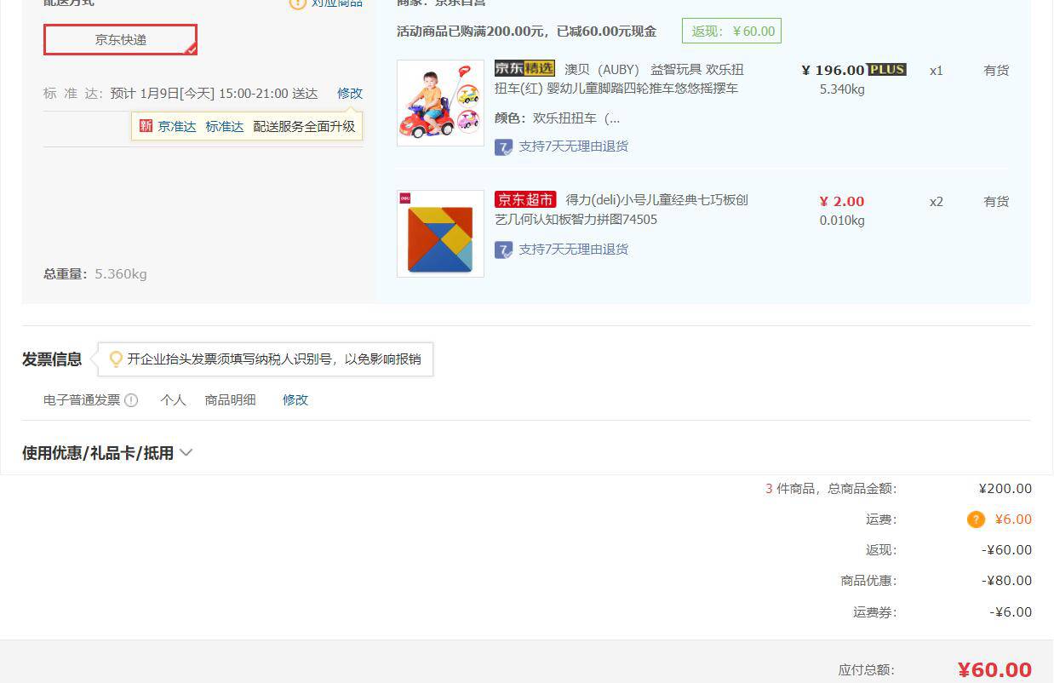This screenshot has height=683, width=1054.
Task: Click 标准达 in delivery notice
Action: coord(225,126)
